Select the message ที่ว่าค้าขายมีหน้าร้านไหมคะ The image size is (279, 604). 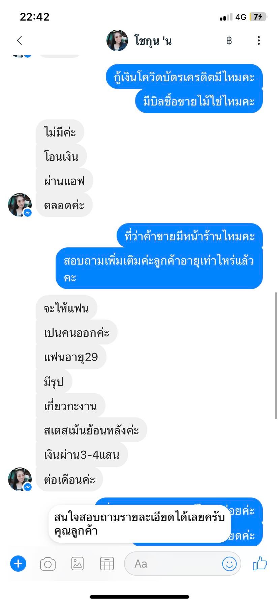click(190, 236)
